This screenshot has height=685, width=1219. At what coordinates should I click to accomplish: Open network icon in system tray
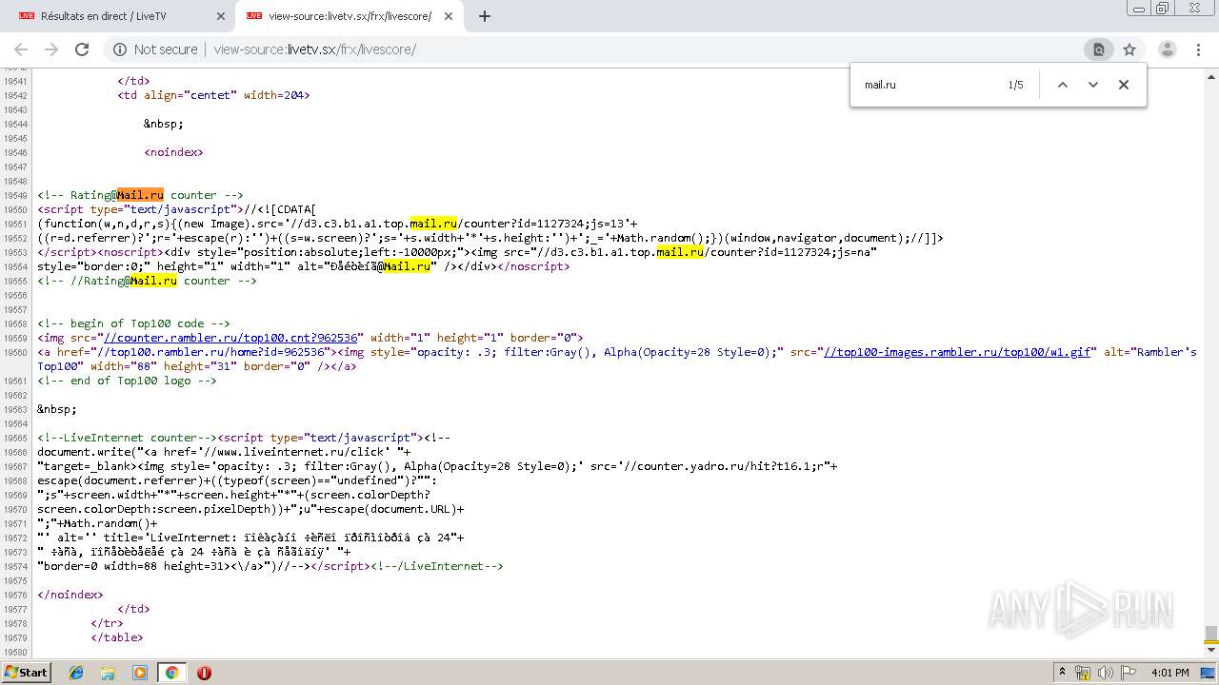(x=1083, y=673)
